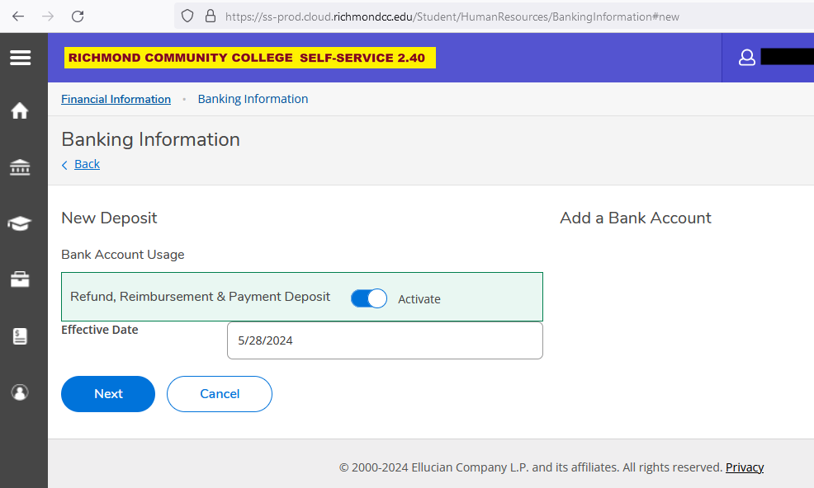814x488 pixels.
Task: Go to Home via sidebar house icon
Action: tap(20, 110)
